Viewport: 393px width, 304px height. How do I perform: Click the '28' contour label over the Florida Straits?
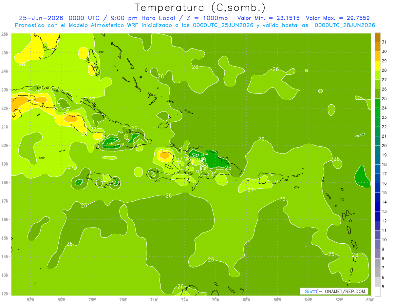point(22,64)
